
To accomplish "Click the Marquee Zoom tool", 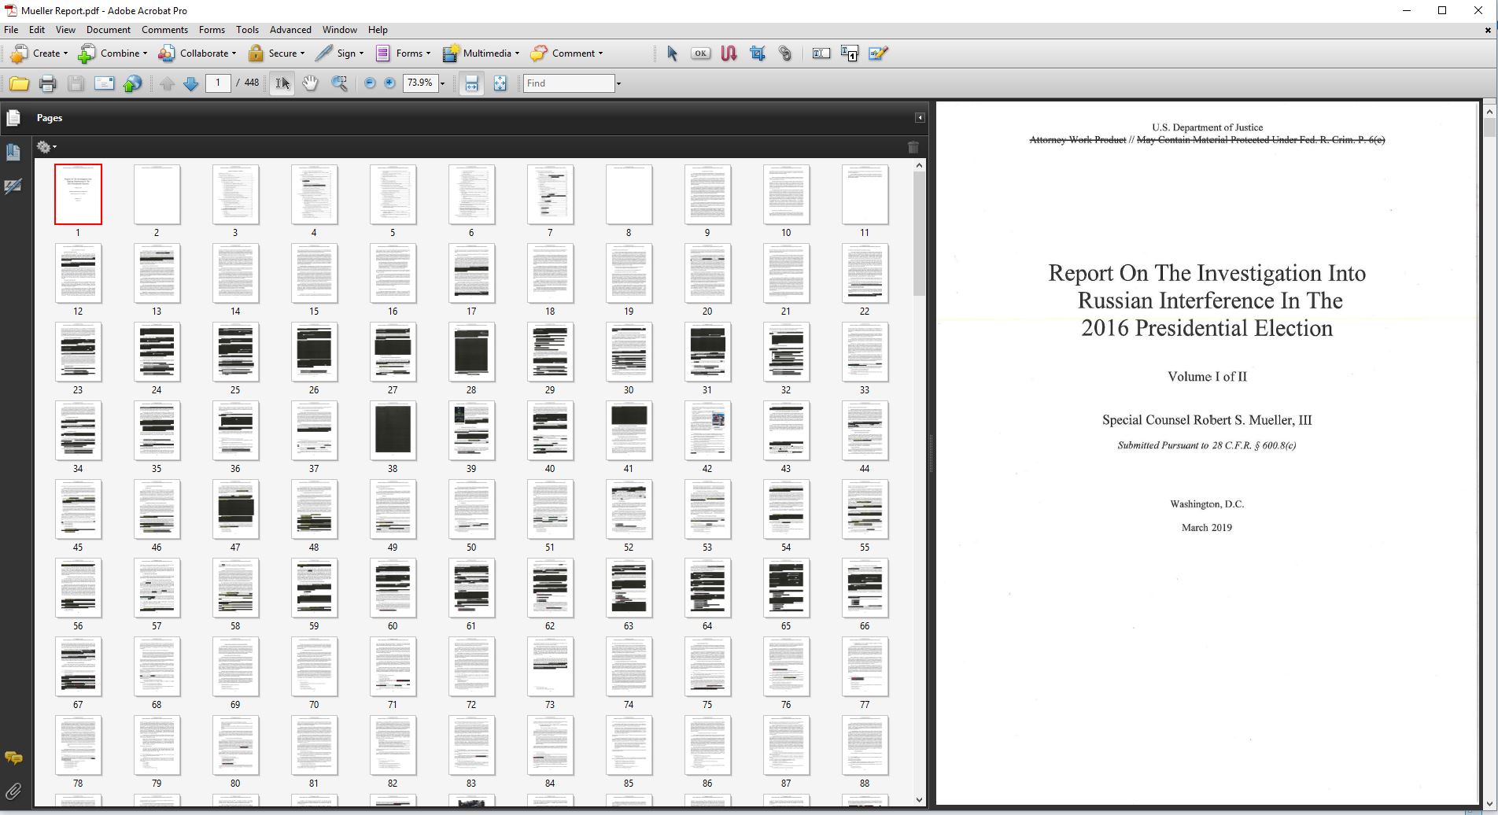I will [339, 83].
